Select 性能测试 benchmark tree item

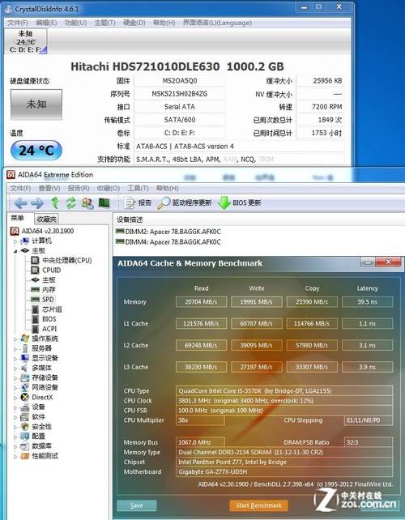[x=40, y=456]
